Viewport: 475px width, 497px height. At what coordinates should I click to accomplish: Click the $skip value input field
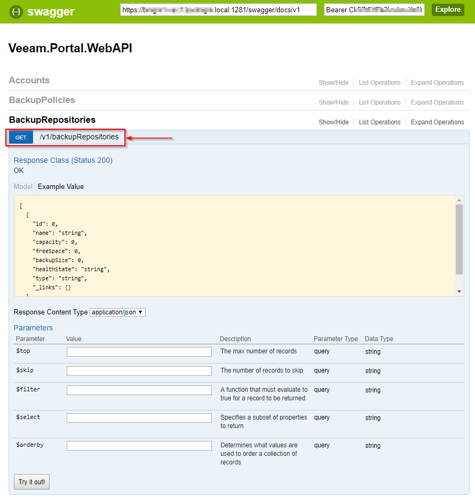point(139,371)
